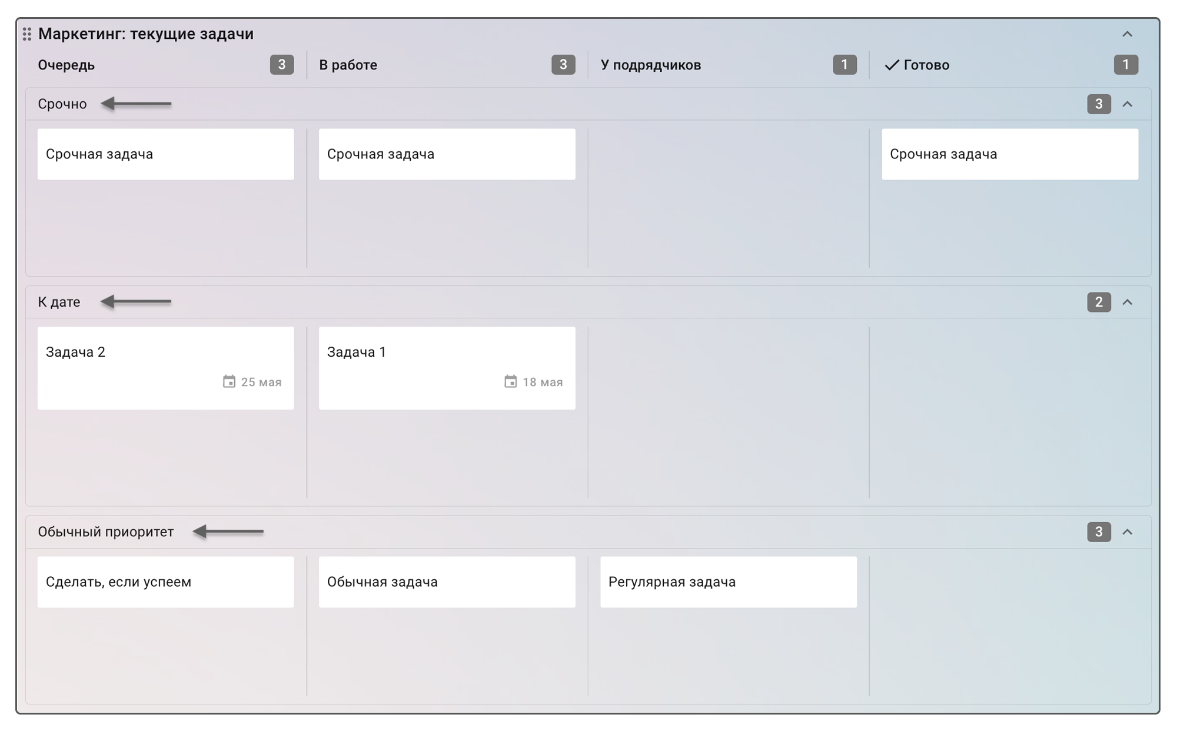Open the Регулярная задача card
The width and height of the screenshot is (1177, 731).
tap(728, 582)
